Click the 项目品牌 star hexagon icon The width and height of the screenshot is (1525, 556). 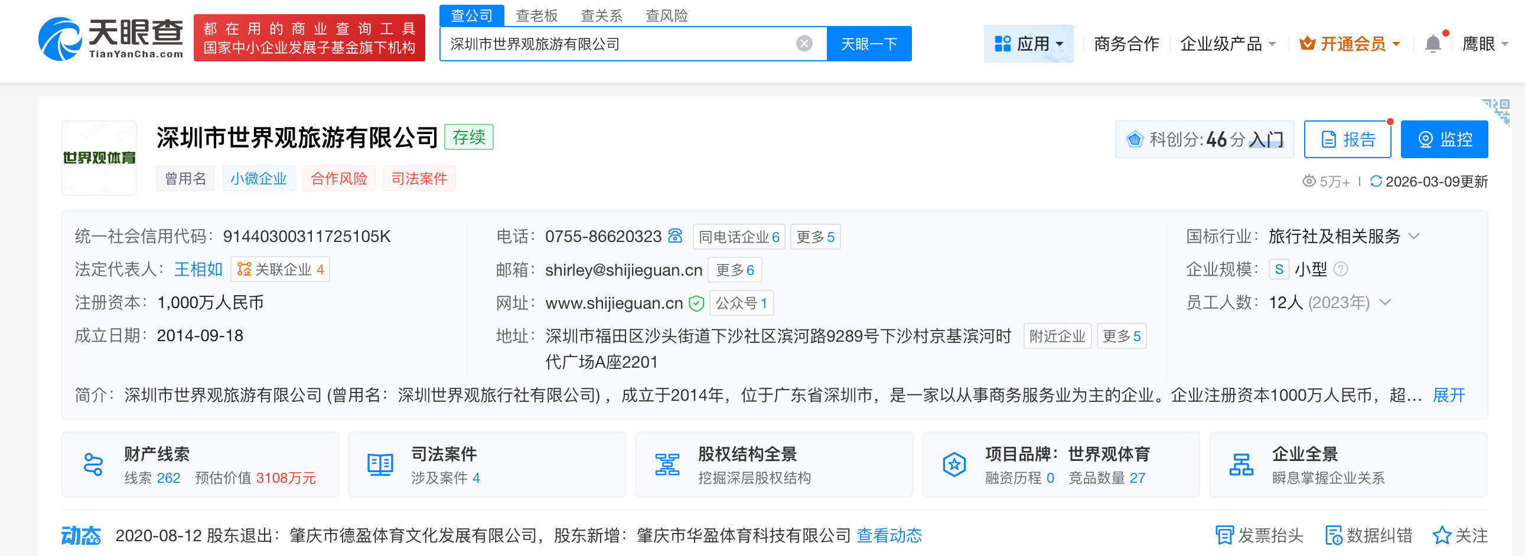coord(954,465)
